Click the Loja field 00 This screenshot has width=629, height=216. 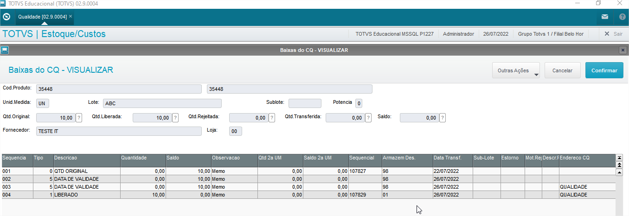click(235, 132)
